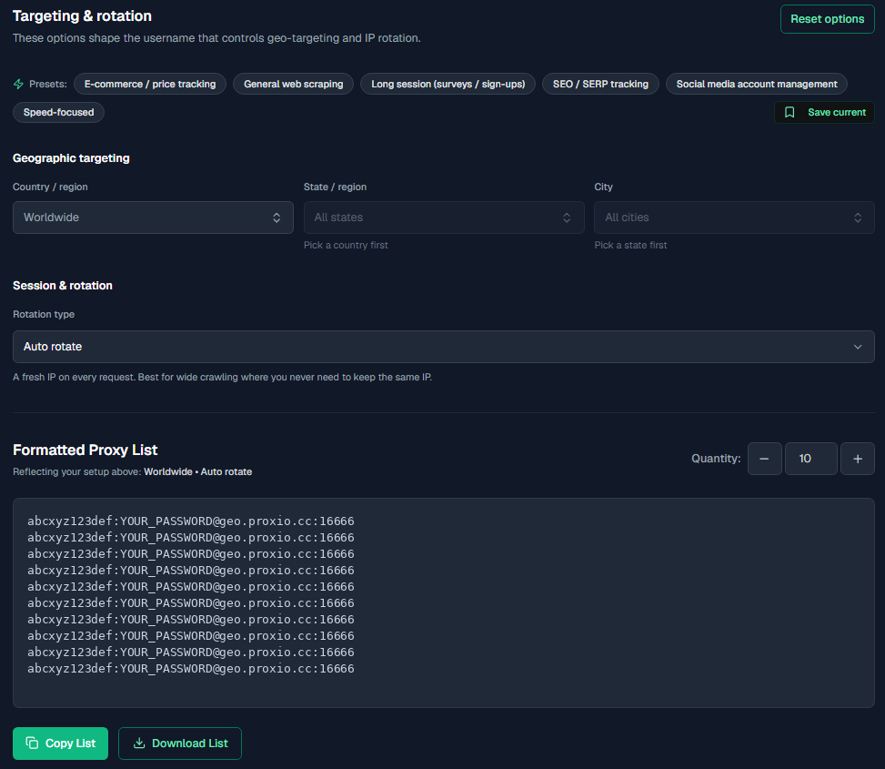Click the Presets: label

pyautogui.click(x=48, y=84)
